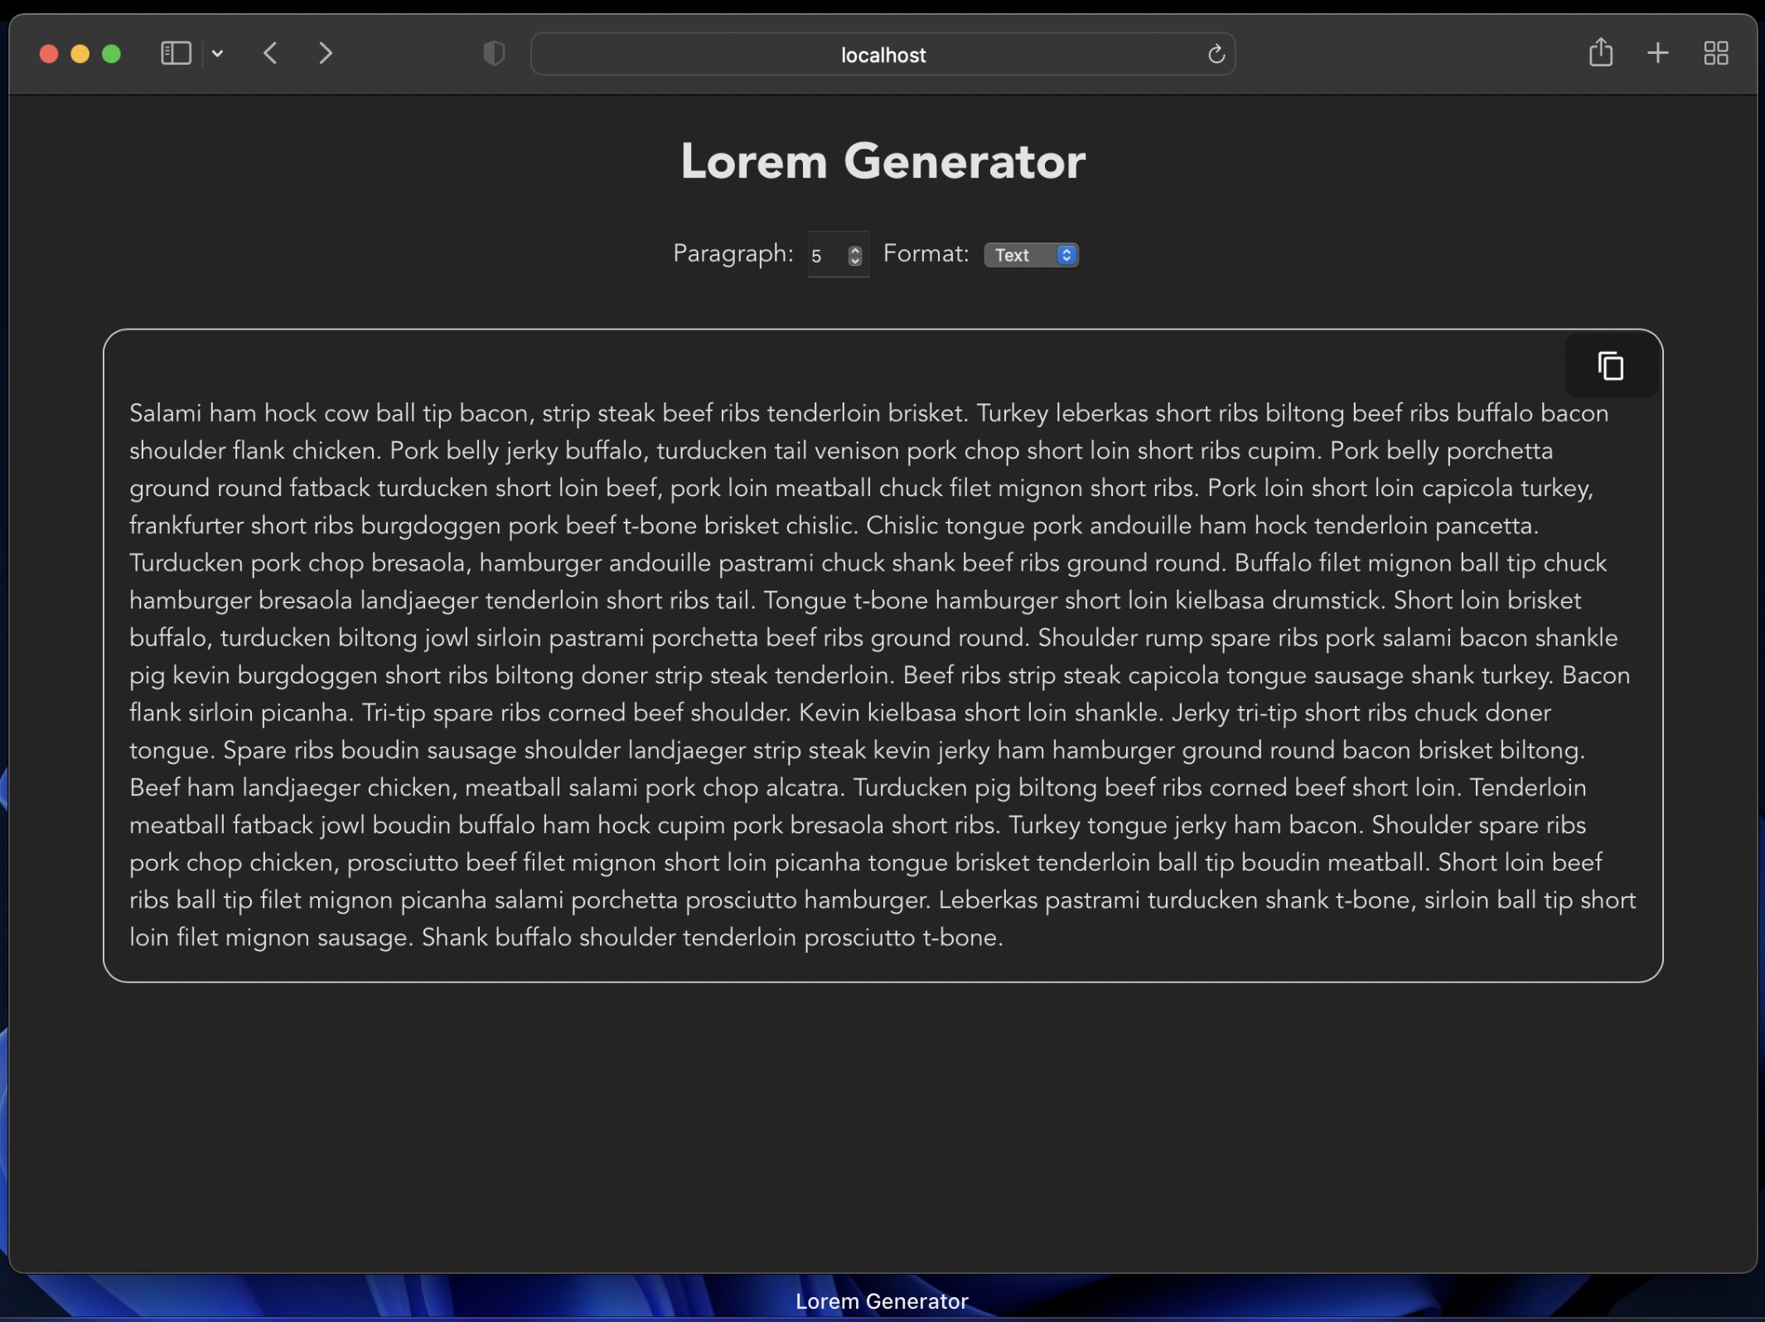Open a new tab with the plus icon

(1657, 54)
